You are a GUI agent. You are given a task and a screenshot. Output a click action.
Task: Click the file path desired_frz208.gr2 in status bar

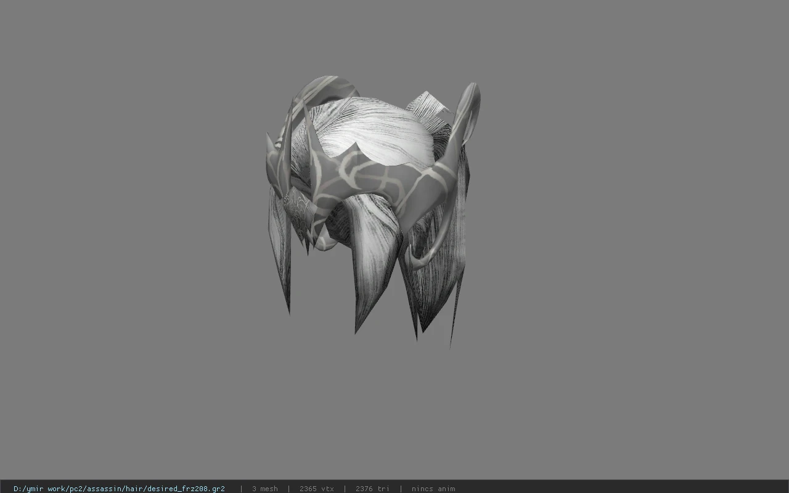(x=119, y=489)
